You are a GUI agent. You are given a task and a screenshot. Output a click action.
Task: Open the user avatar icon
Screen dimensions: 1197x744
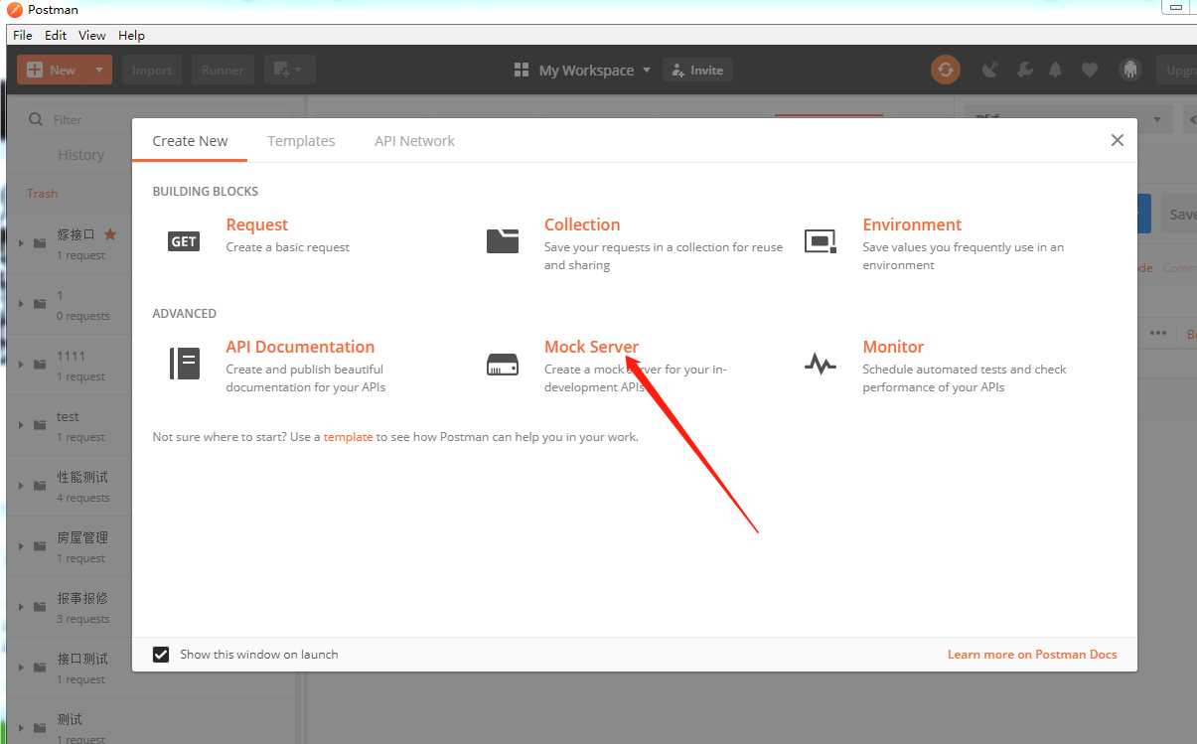[x=1129, y=70]
